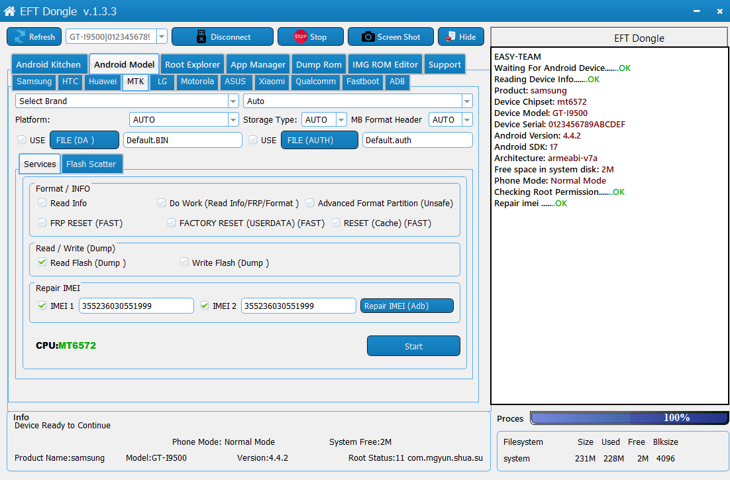This screenshot has height=480, width=730.
Task: Open the Storage Type AUTO dropdown
Action: pos(340,120)
